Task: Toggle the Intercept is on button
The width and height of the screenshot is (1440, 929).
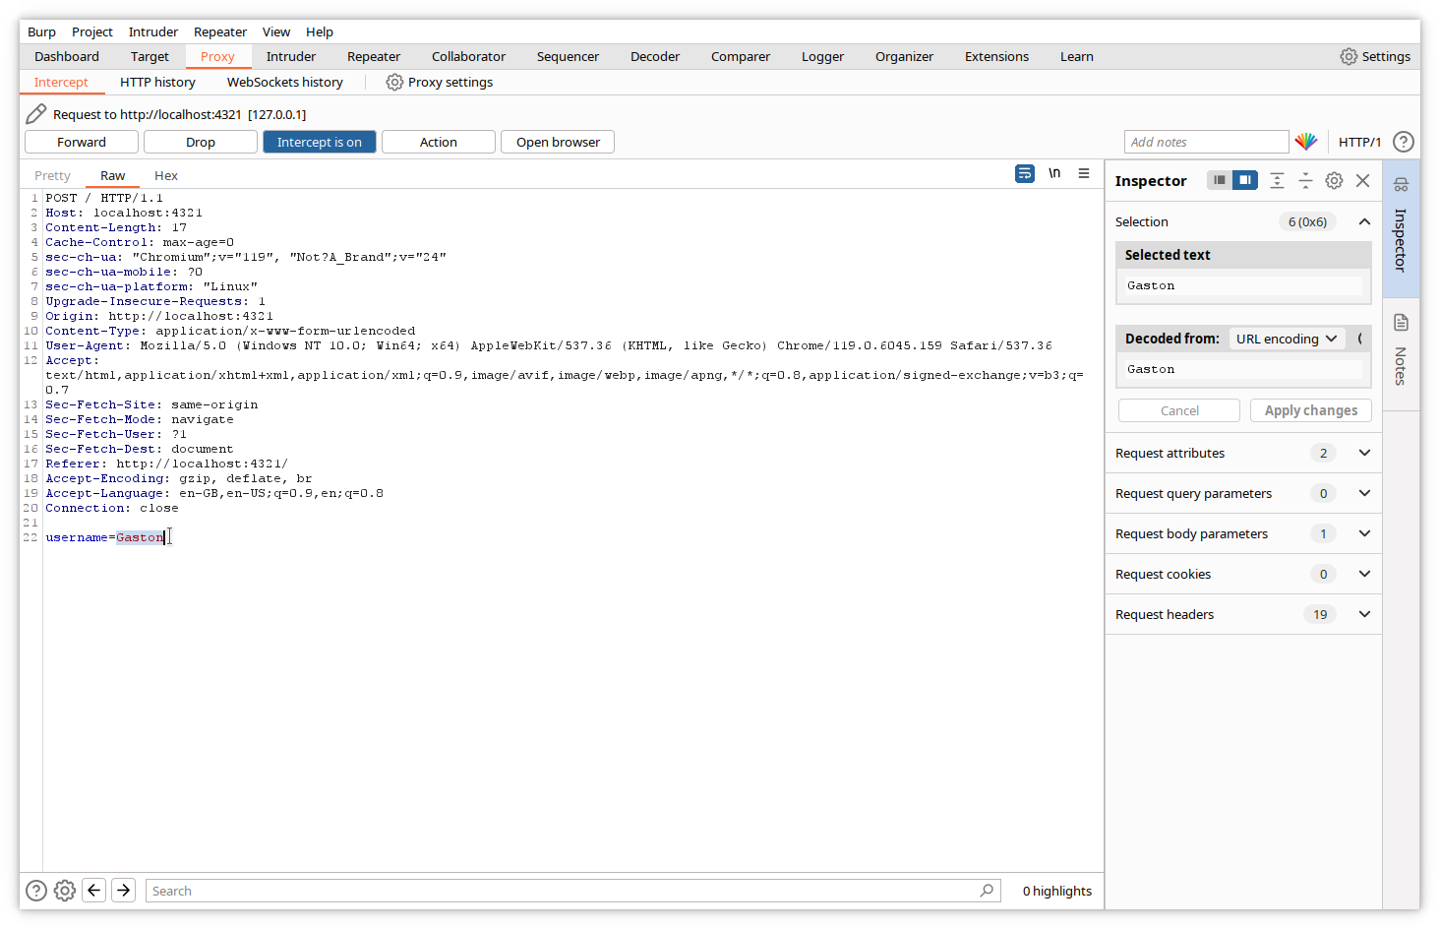Action: click(319, 142)
